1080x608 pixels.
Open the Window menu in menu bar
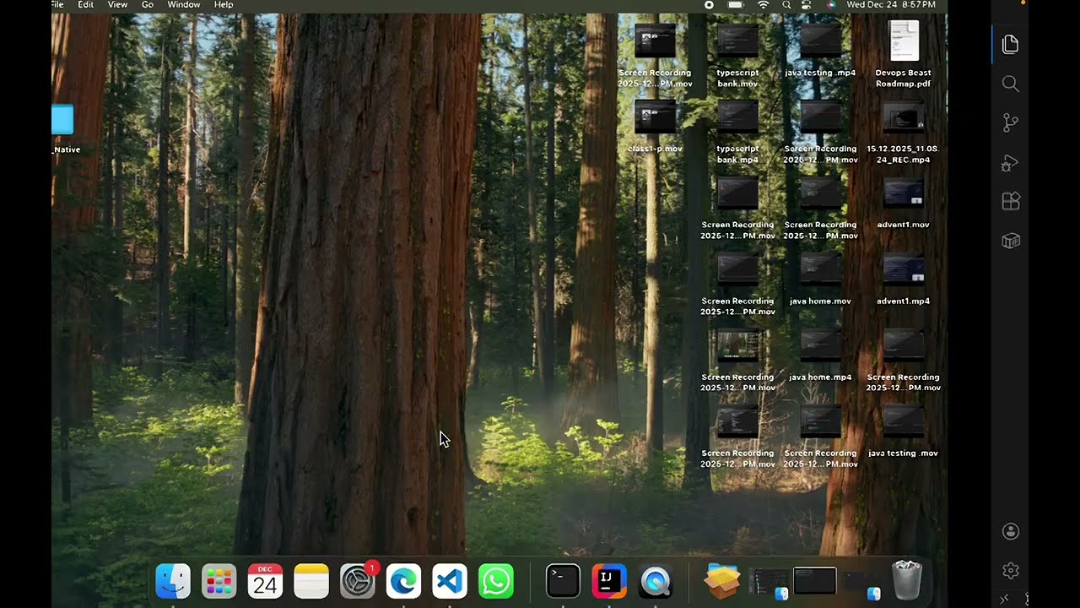click(x=184, y=5)
